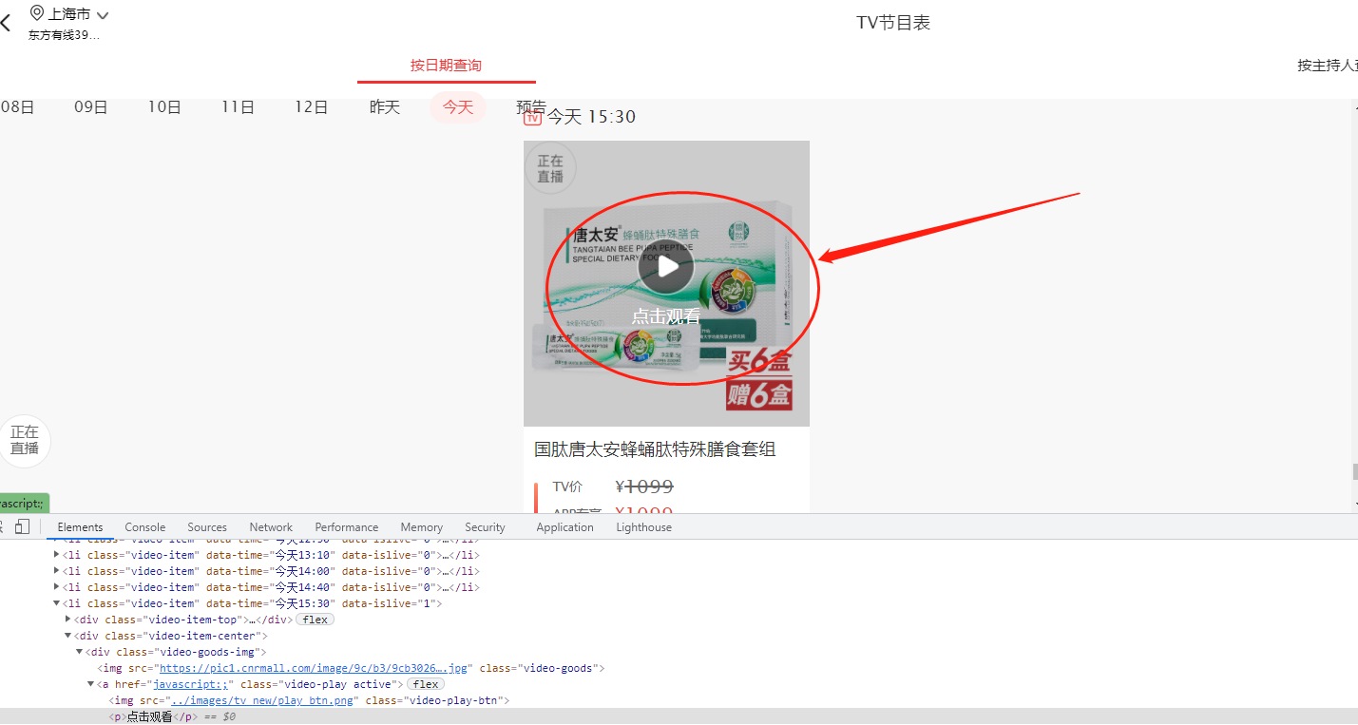Select the date 12日
Viewport: 1358px width, 725px height.
(x=311, y=107)
